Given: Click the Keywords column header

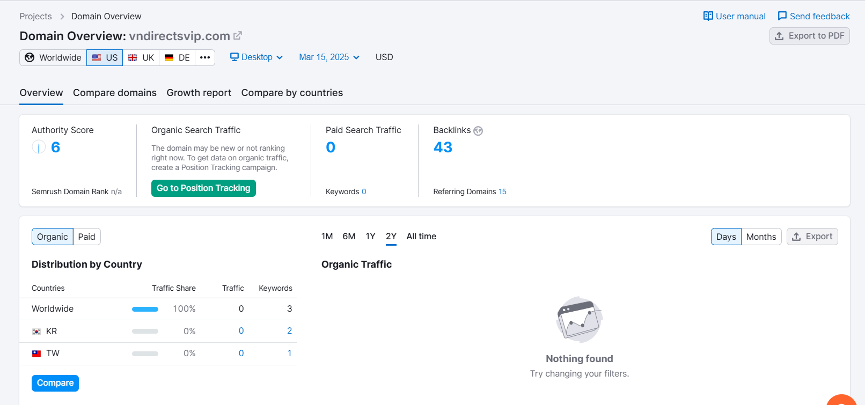Looking at the screenshot, I should [x=275, y=288].
